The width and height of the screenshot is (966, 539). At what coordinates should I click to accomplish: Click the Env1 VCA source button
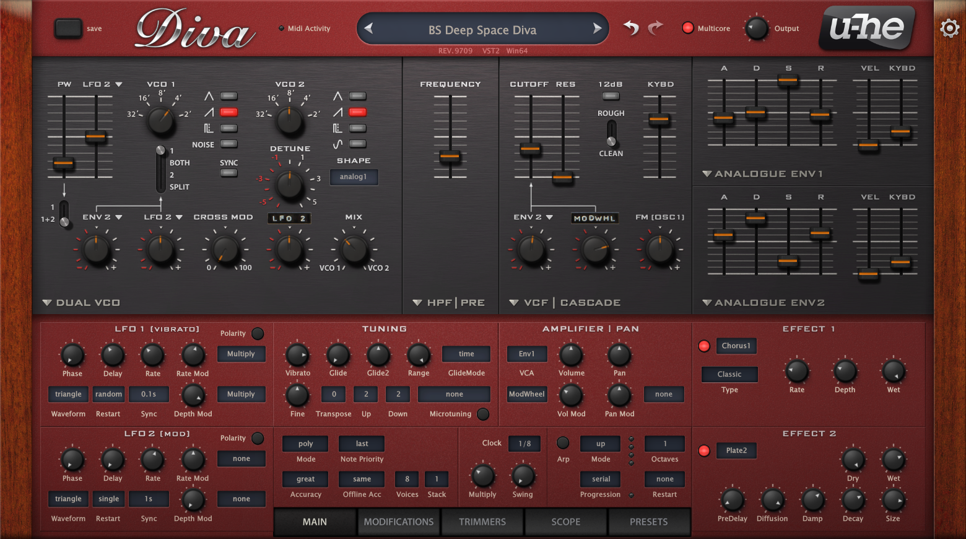pyautogui.click(x=526, y=354)
